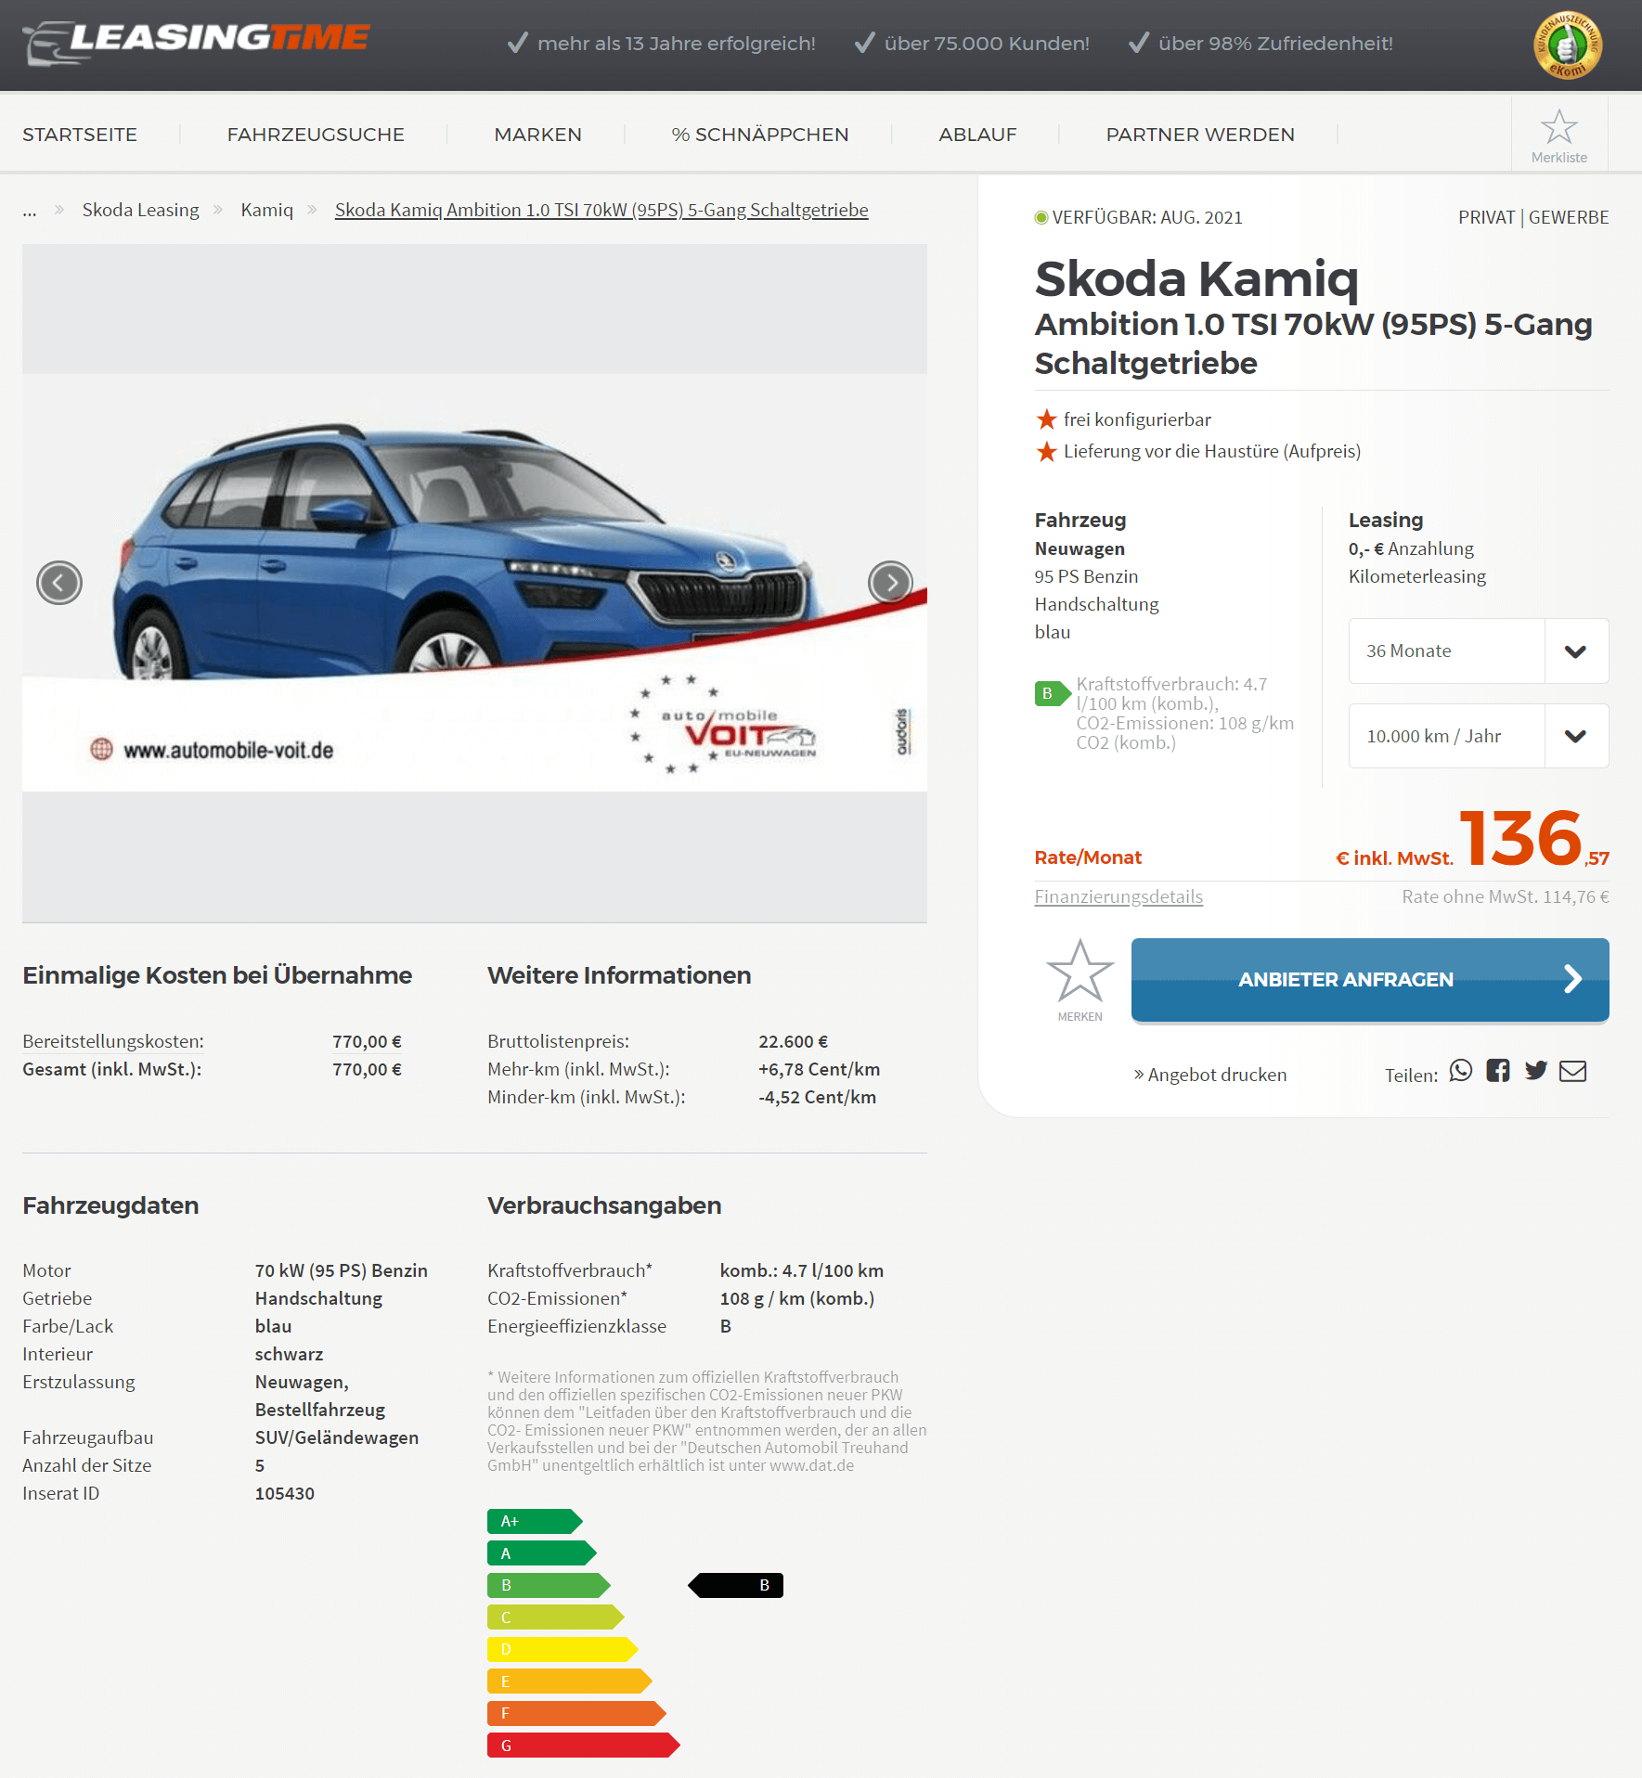
Task: Open % Schnäppchen page
Action: click(760, 135)
